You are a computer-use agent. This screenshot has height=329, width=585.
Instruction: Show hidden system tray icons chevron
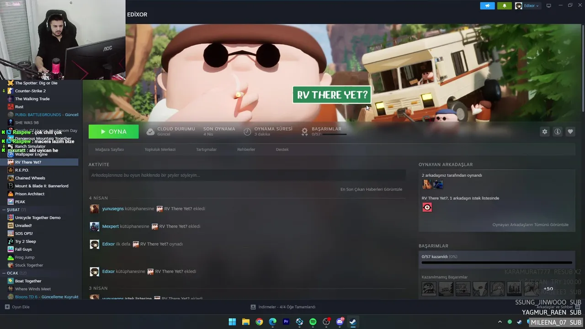pyautogui.click(x=500, y=322)
